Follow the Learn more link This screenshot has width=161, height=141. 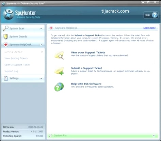149,28
